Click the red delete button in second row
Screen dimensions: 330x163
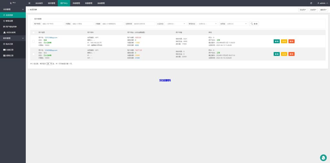[x=291, y=54]
